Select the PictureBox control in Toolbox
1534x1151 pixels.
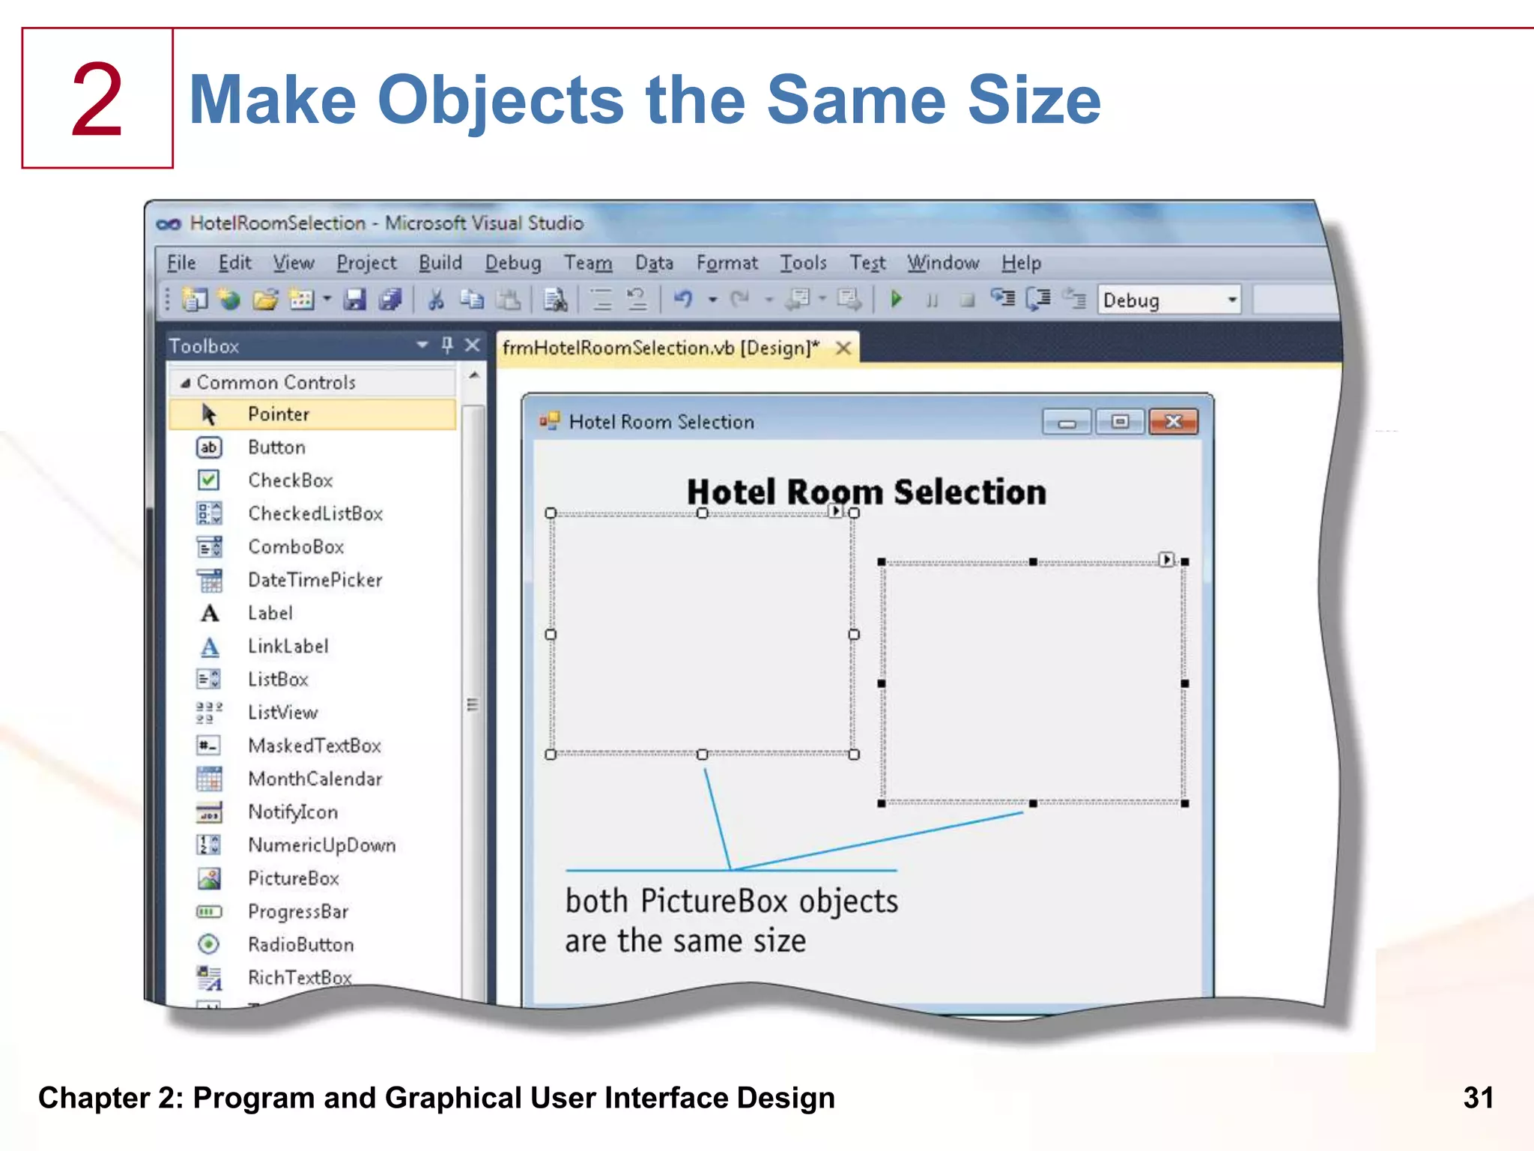tap(313, 878)
